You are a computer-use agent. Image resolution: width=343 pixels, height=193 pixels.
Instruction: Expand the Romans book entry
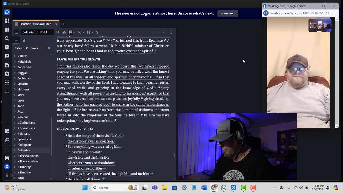tap(15, 117)
